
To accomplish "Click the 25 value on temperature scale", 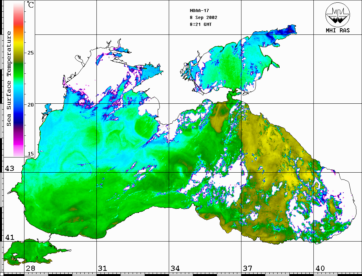I will (30, 53).
